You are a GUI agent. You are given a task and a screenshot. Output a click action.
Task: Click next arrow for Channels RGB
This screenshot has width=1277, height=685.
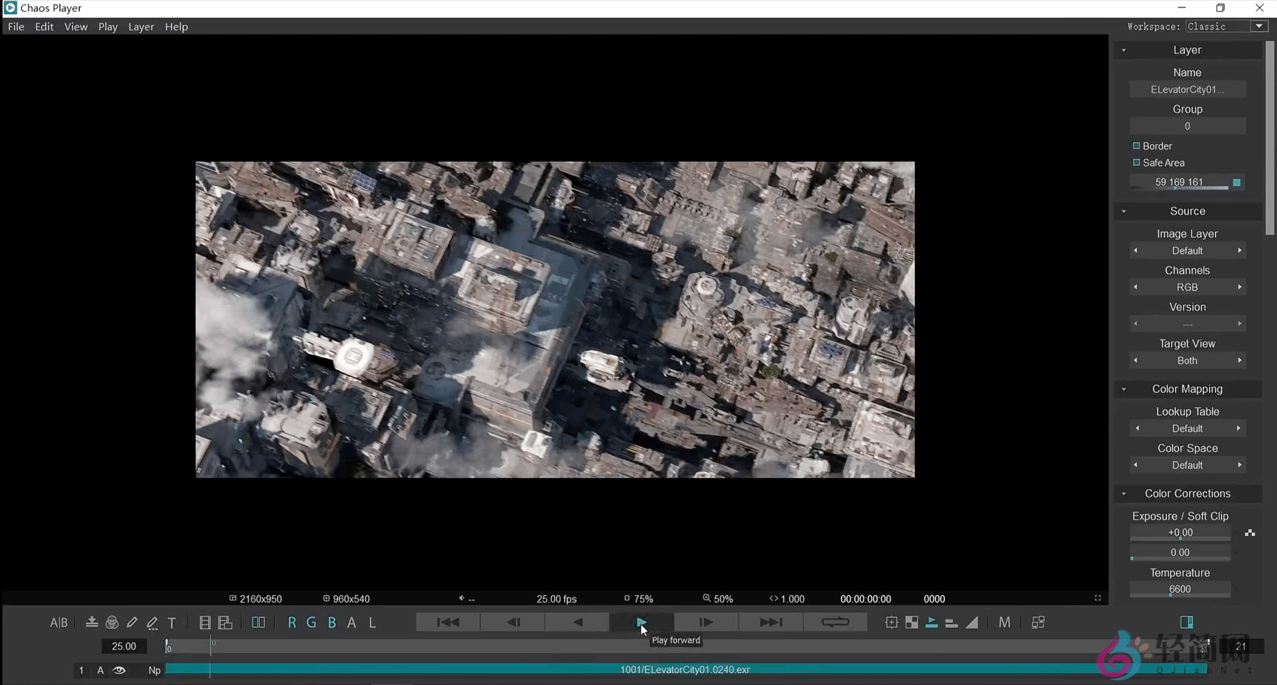tap(1239, 287)
